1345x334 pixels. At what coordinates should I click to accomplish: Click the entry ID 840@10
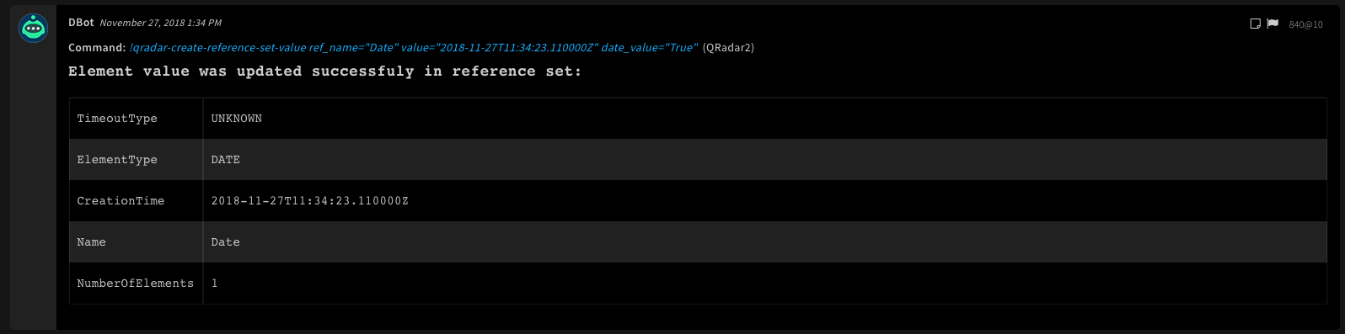tap(1305, 24)
